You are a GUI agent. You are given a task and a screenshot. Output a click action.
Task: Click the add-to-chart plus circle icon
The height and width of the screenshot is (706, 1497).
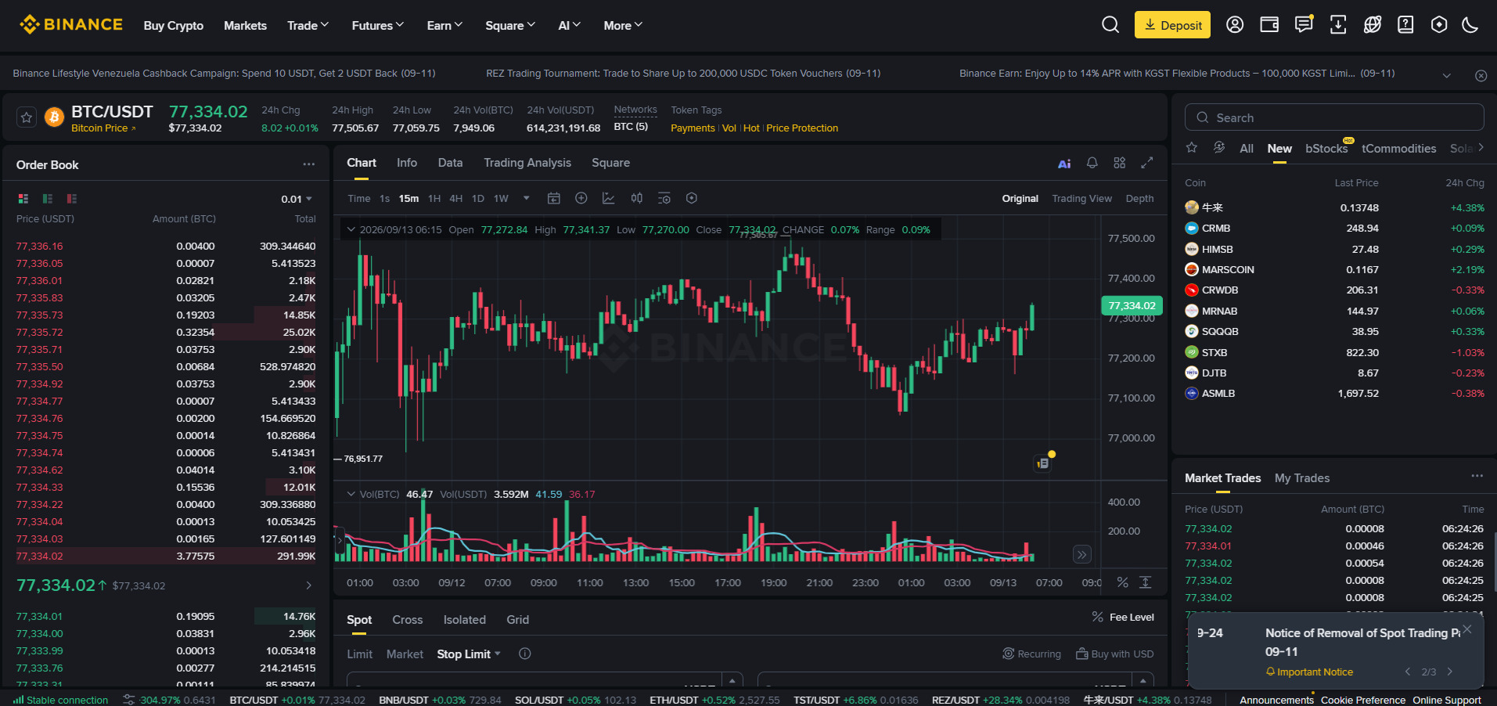581,199
